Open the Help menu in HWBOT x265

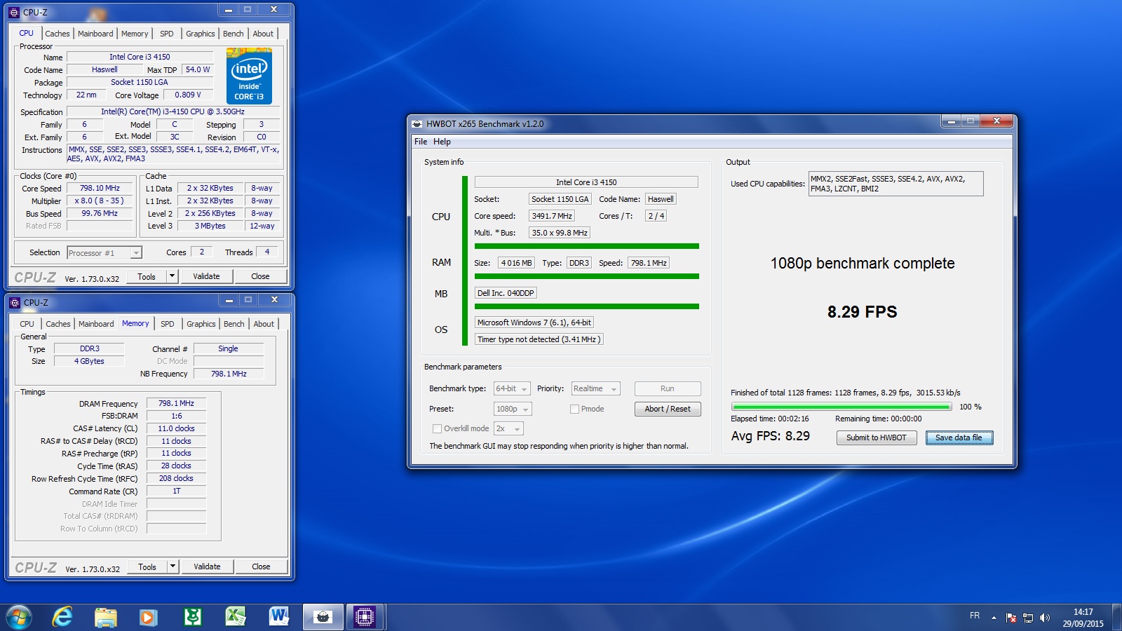coord(442,142)
